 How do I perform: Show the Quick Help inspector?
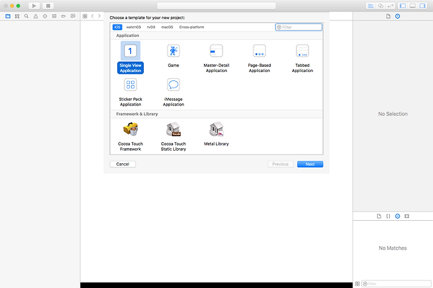(398, 16)
